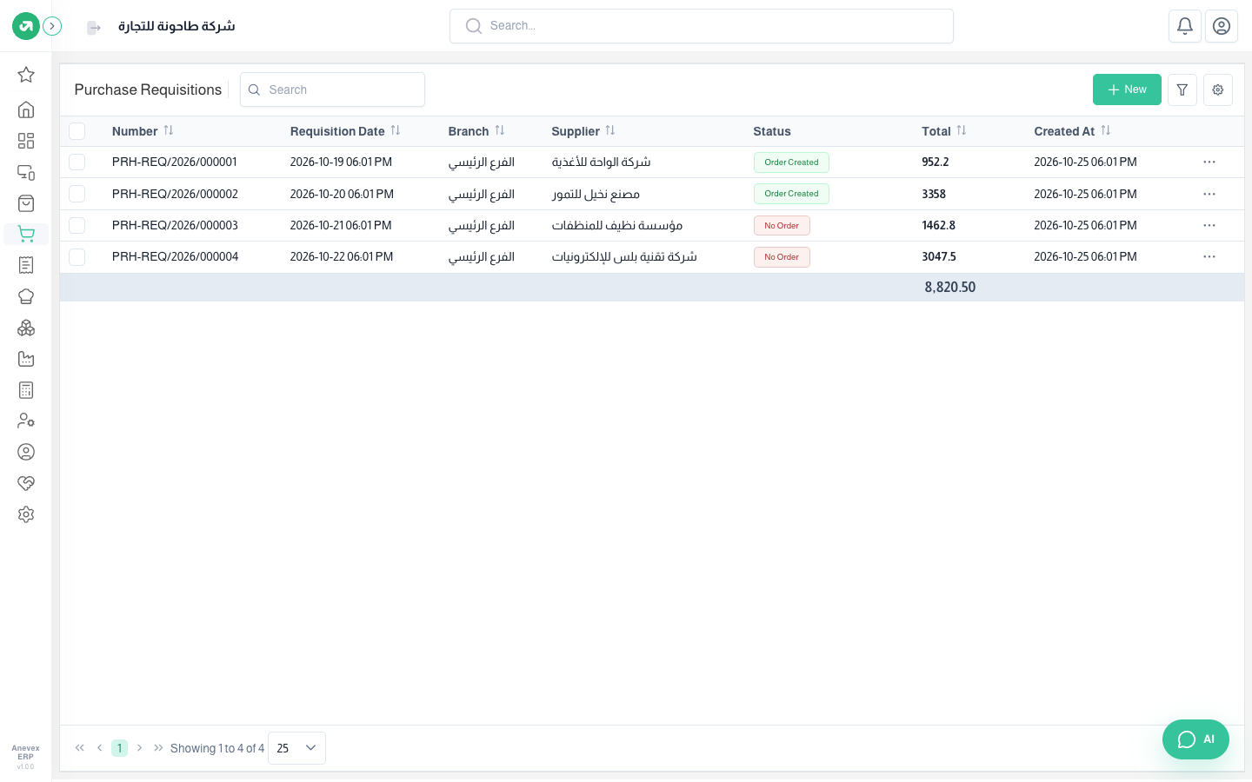The width and height of the screenshot is (1252, 782).
Task: Focus the Purchase Requisitions search box
Action: [x=332, y=89]
